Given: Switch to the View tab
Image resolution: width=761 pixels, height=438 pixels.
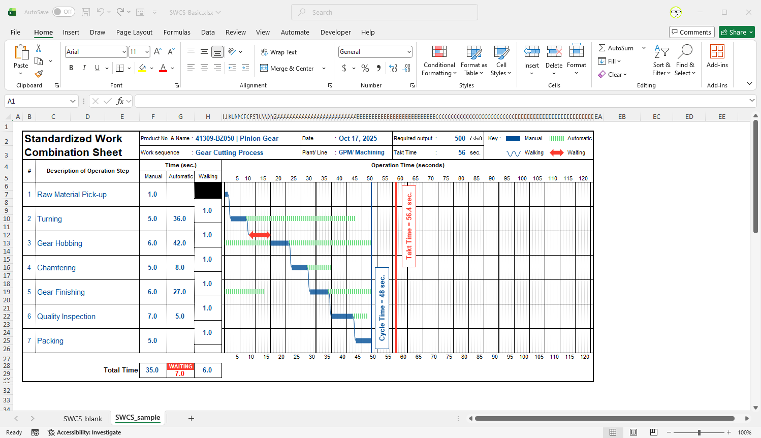Looking at the screenshot, I should pos(263,32).
